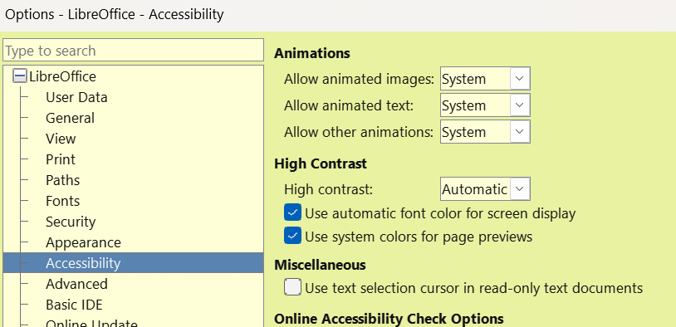Open the Fonts options page
The width and height of the screenshot is (676, 327).
[x=62, y=201]
